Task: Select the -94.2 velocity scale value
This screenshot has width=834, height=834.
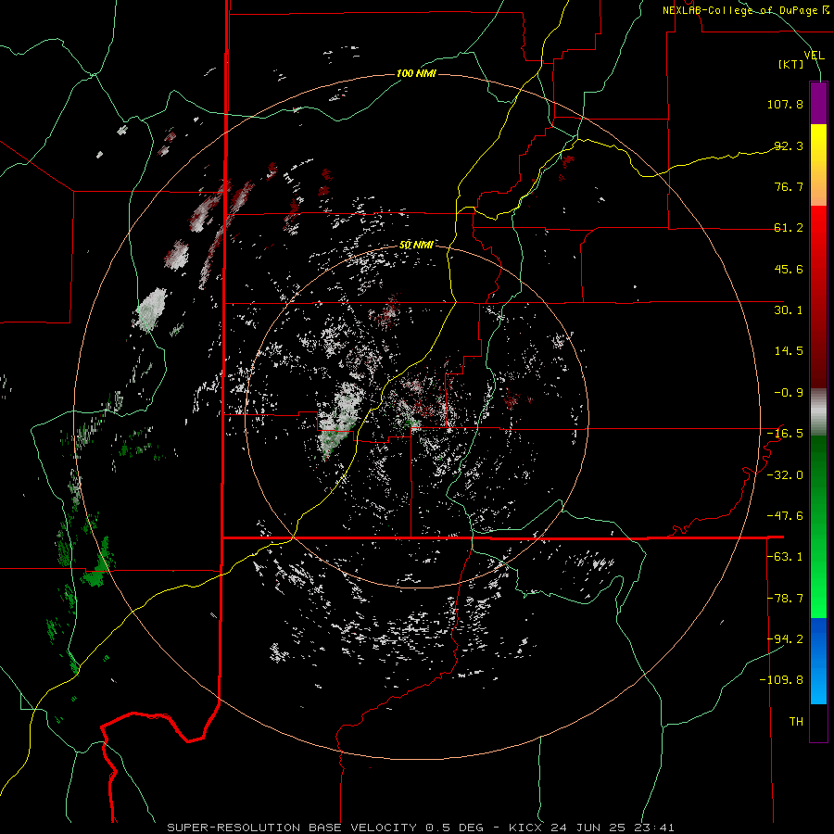Action: tap(785, 638)
